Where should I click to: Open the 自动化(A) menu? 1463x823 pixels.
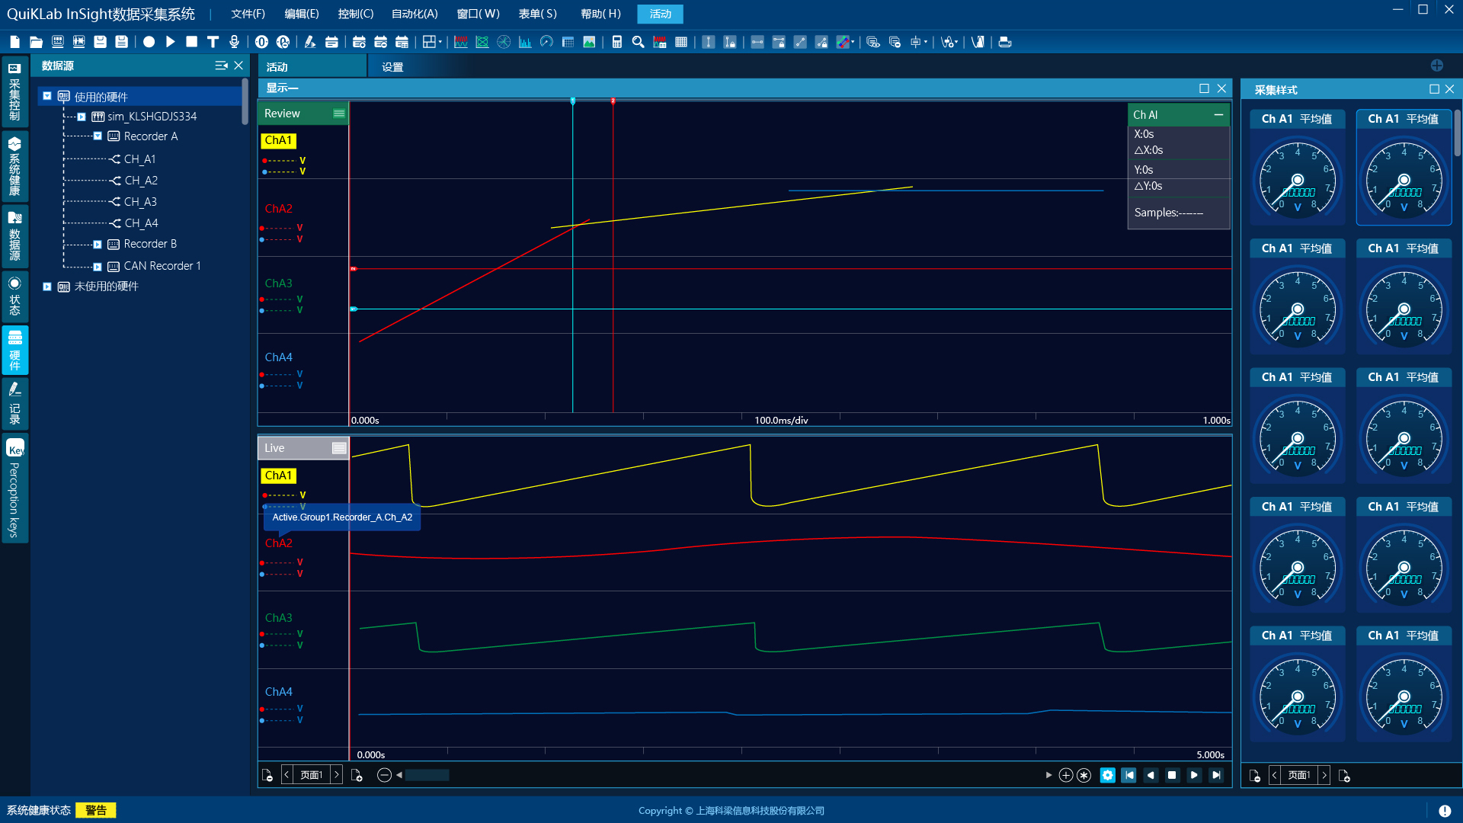tap(414, 14)
